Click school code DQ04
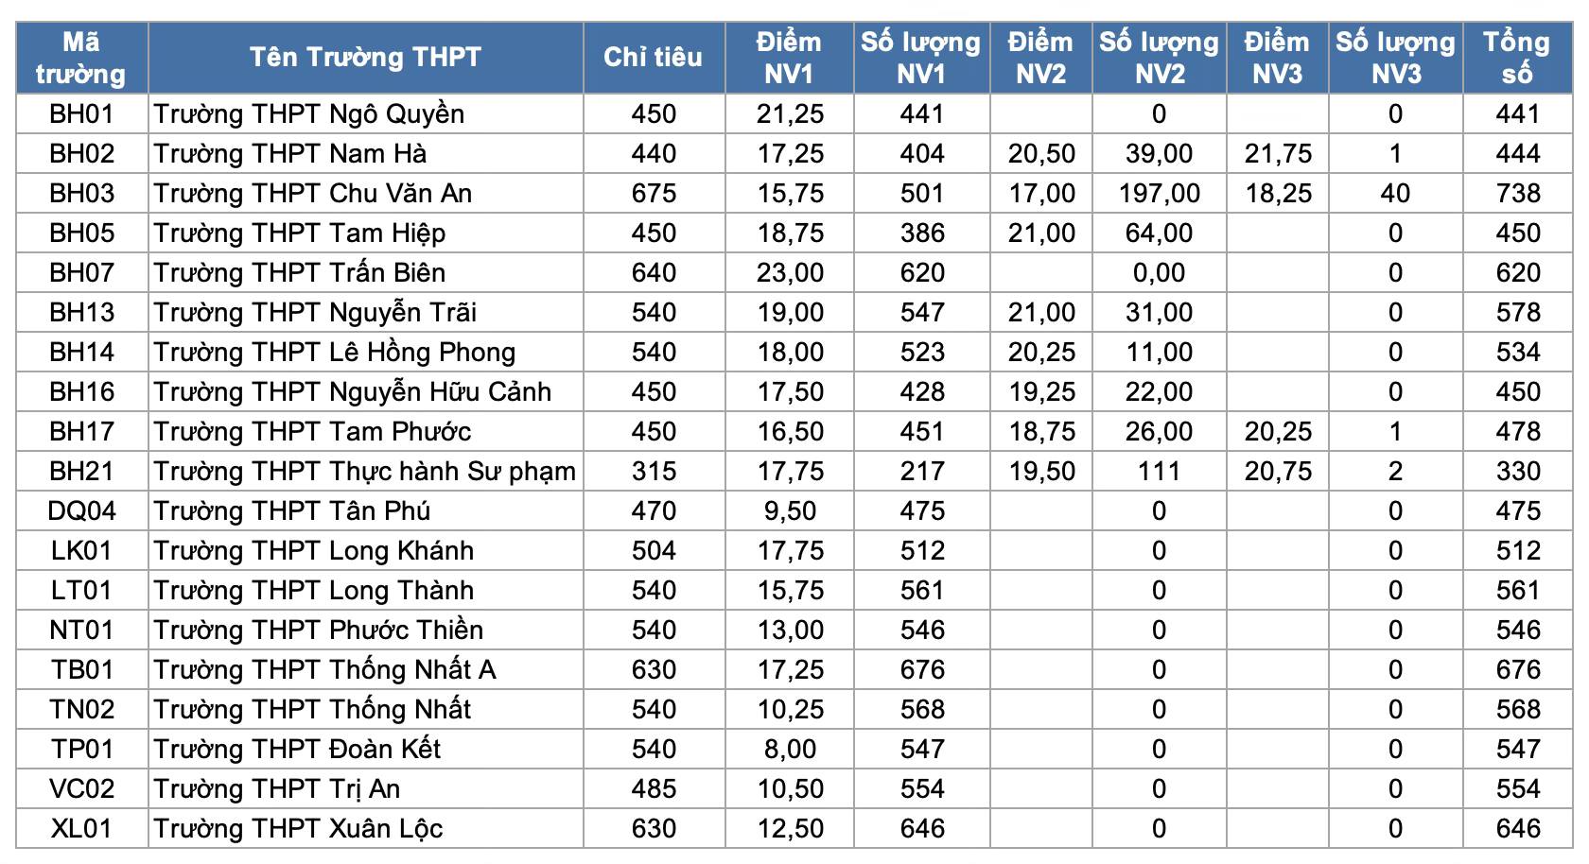 [x=81, y=511]
